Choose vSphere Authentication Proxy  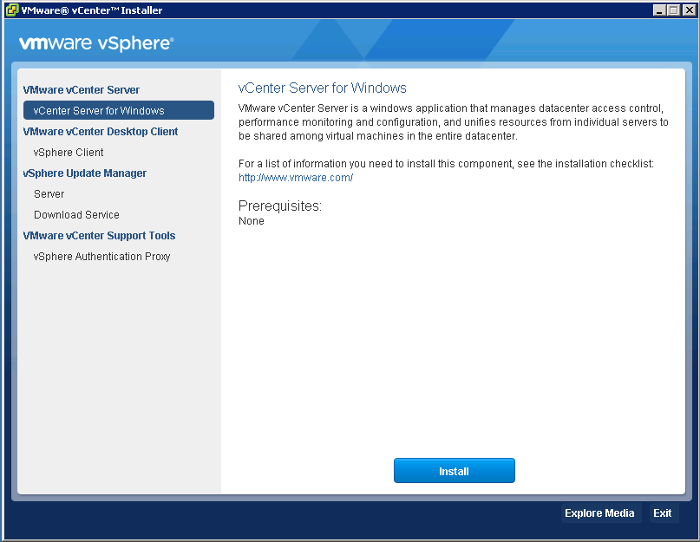coord(101,256)
